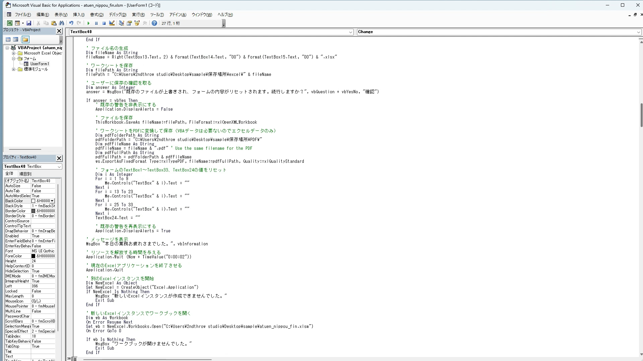The width and height of the screenshot is (643, 361).
Task: Open the 表示(V) menu
Action: tap(61, 15)
